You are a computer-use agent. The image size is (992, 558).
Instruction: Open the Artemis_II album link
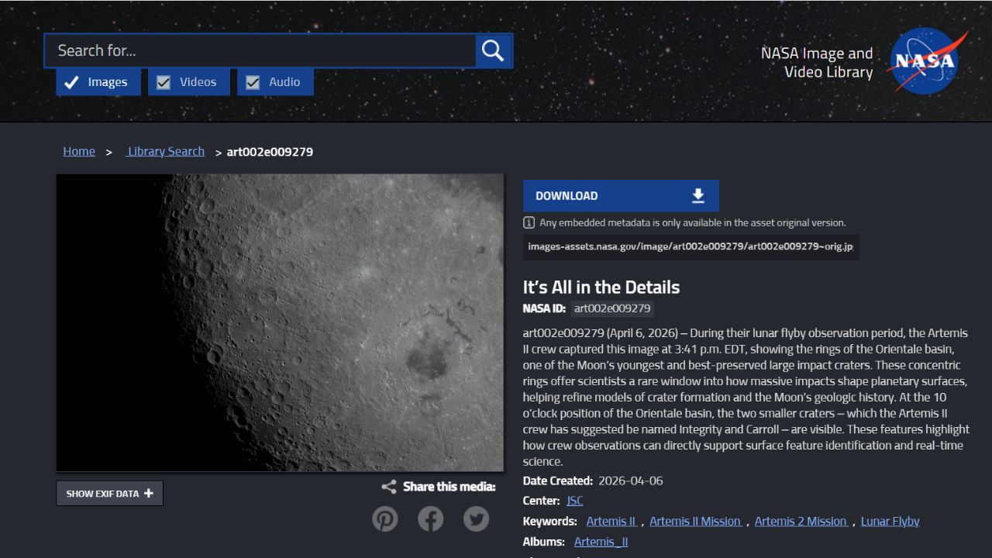601,542
